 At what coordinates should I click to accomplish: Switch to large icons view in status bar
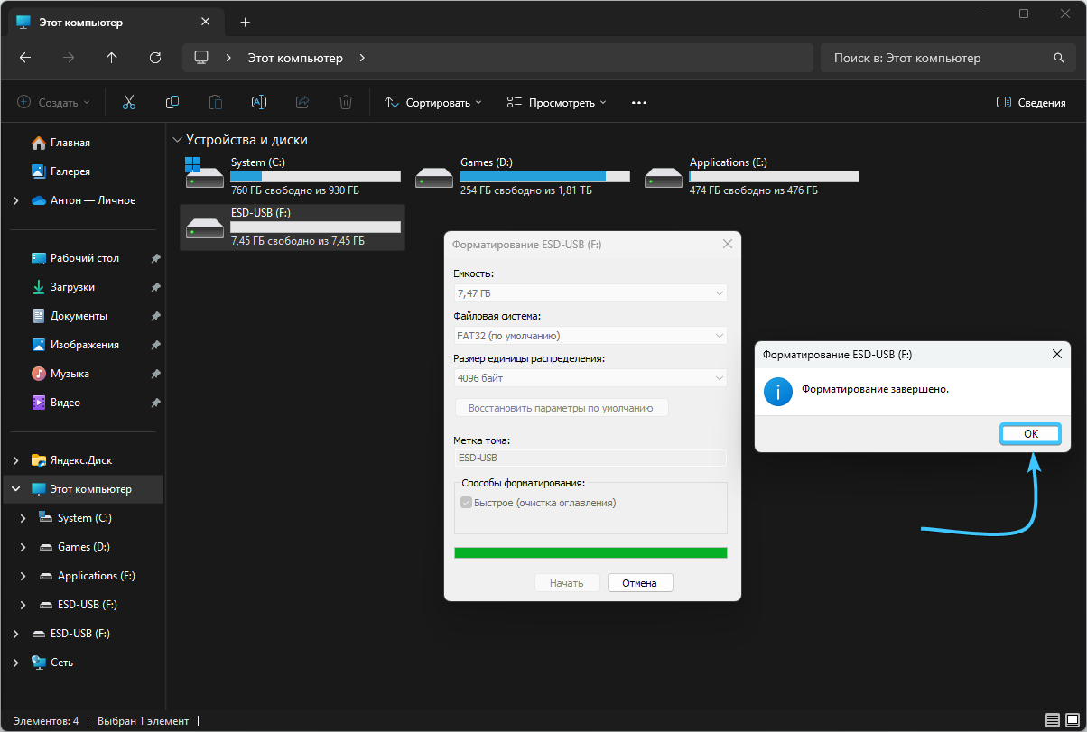point(1073,720)
